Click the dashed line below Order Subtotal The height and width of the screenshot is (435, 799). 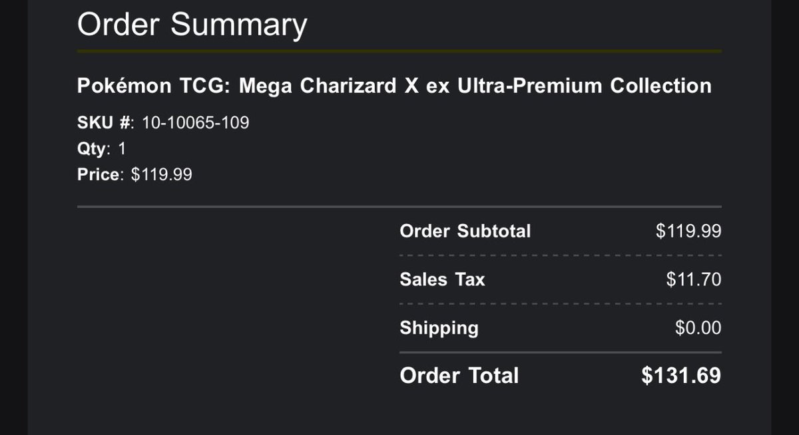point(561,255)
